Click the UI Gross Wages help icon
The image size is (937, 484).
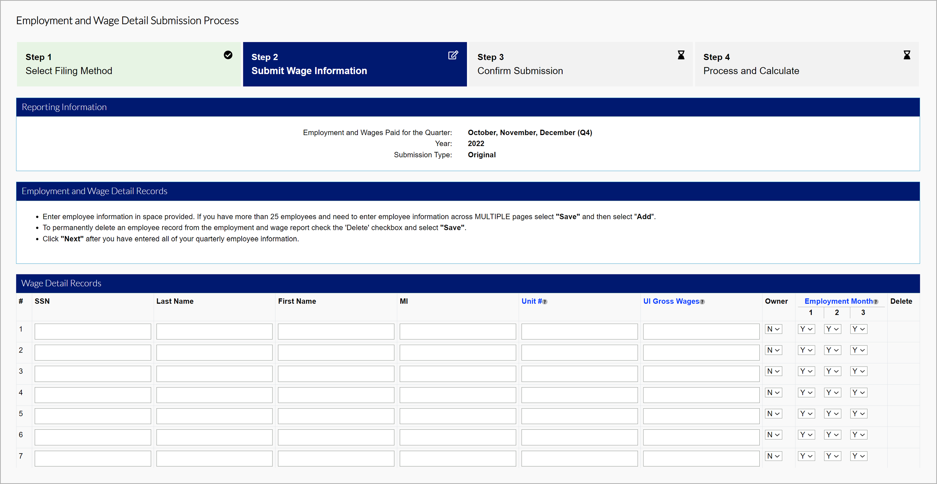[702, 302]
